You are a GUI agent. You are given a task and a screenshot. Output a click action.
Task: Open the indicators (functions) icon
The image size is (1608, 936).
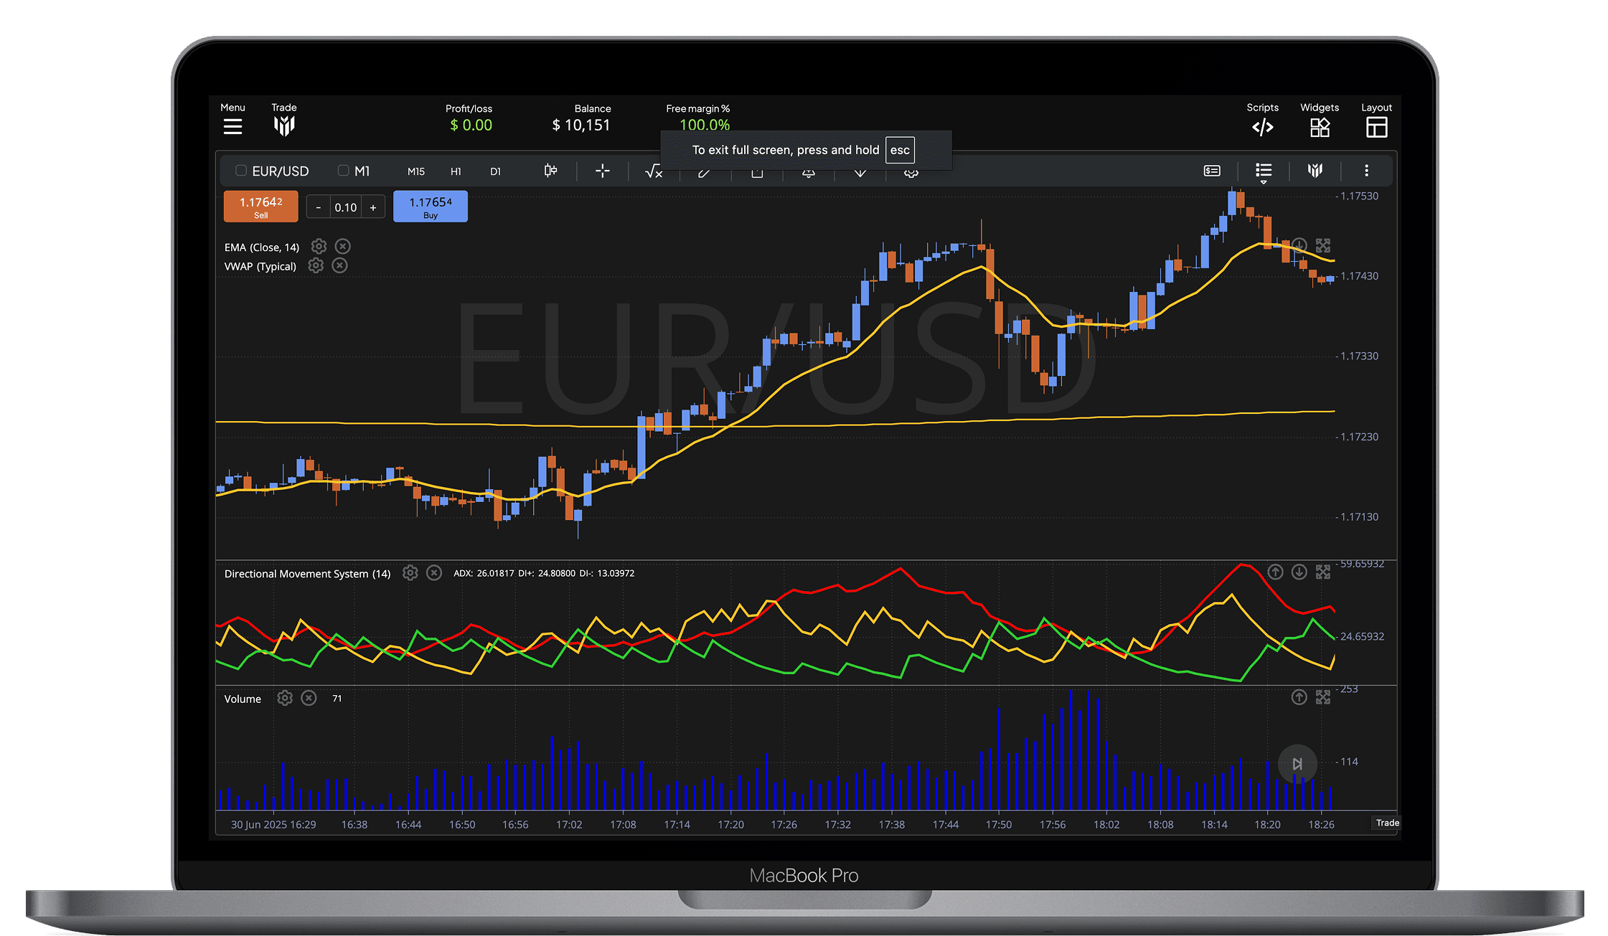tap(653, 171)
